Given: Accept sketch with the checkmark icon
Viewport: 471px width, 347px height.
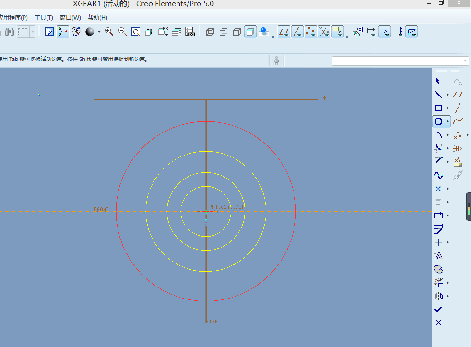Looking at the screenshot, I should (x=438, y=310).
